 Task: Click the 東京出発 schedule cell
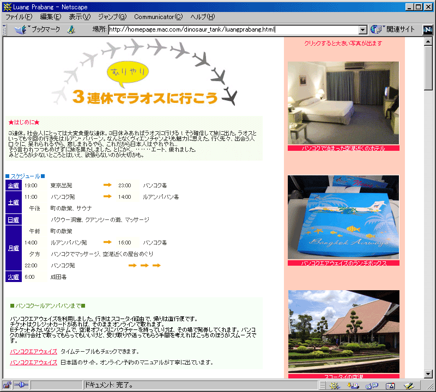click(62, 186)
